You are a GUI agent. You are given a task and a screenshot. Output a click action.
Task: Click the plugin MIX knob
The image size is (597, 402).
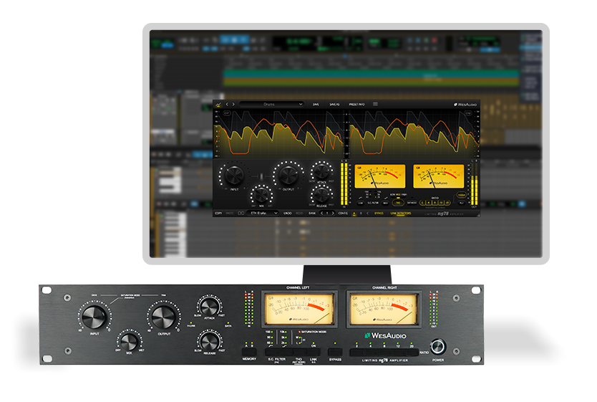tap(261, 195)
